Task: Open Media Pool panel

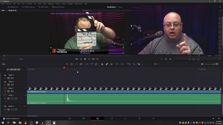Action: click(13, 7)
